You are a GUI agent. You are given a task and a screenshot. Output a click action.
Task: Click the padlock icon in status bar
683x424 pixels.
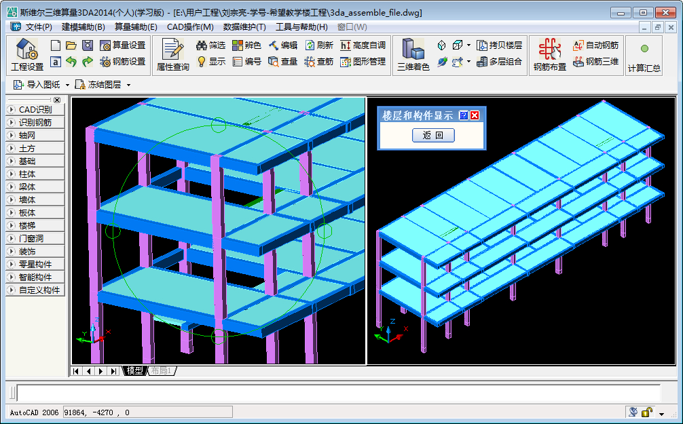coord(647,412)
